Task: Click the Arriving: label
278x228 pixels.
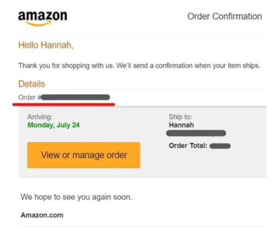Action: coord(40,117)
